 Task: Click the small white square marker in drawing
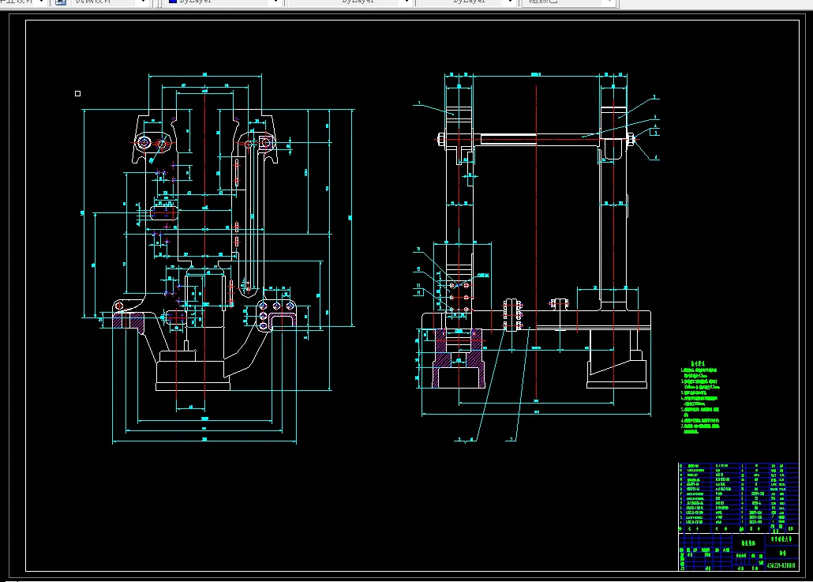77,93
